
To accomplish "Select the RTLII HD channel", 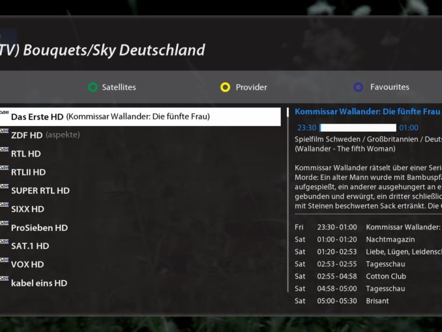I will 28,172.
